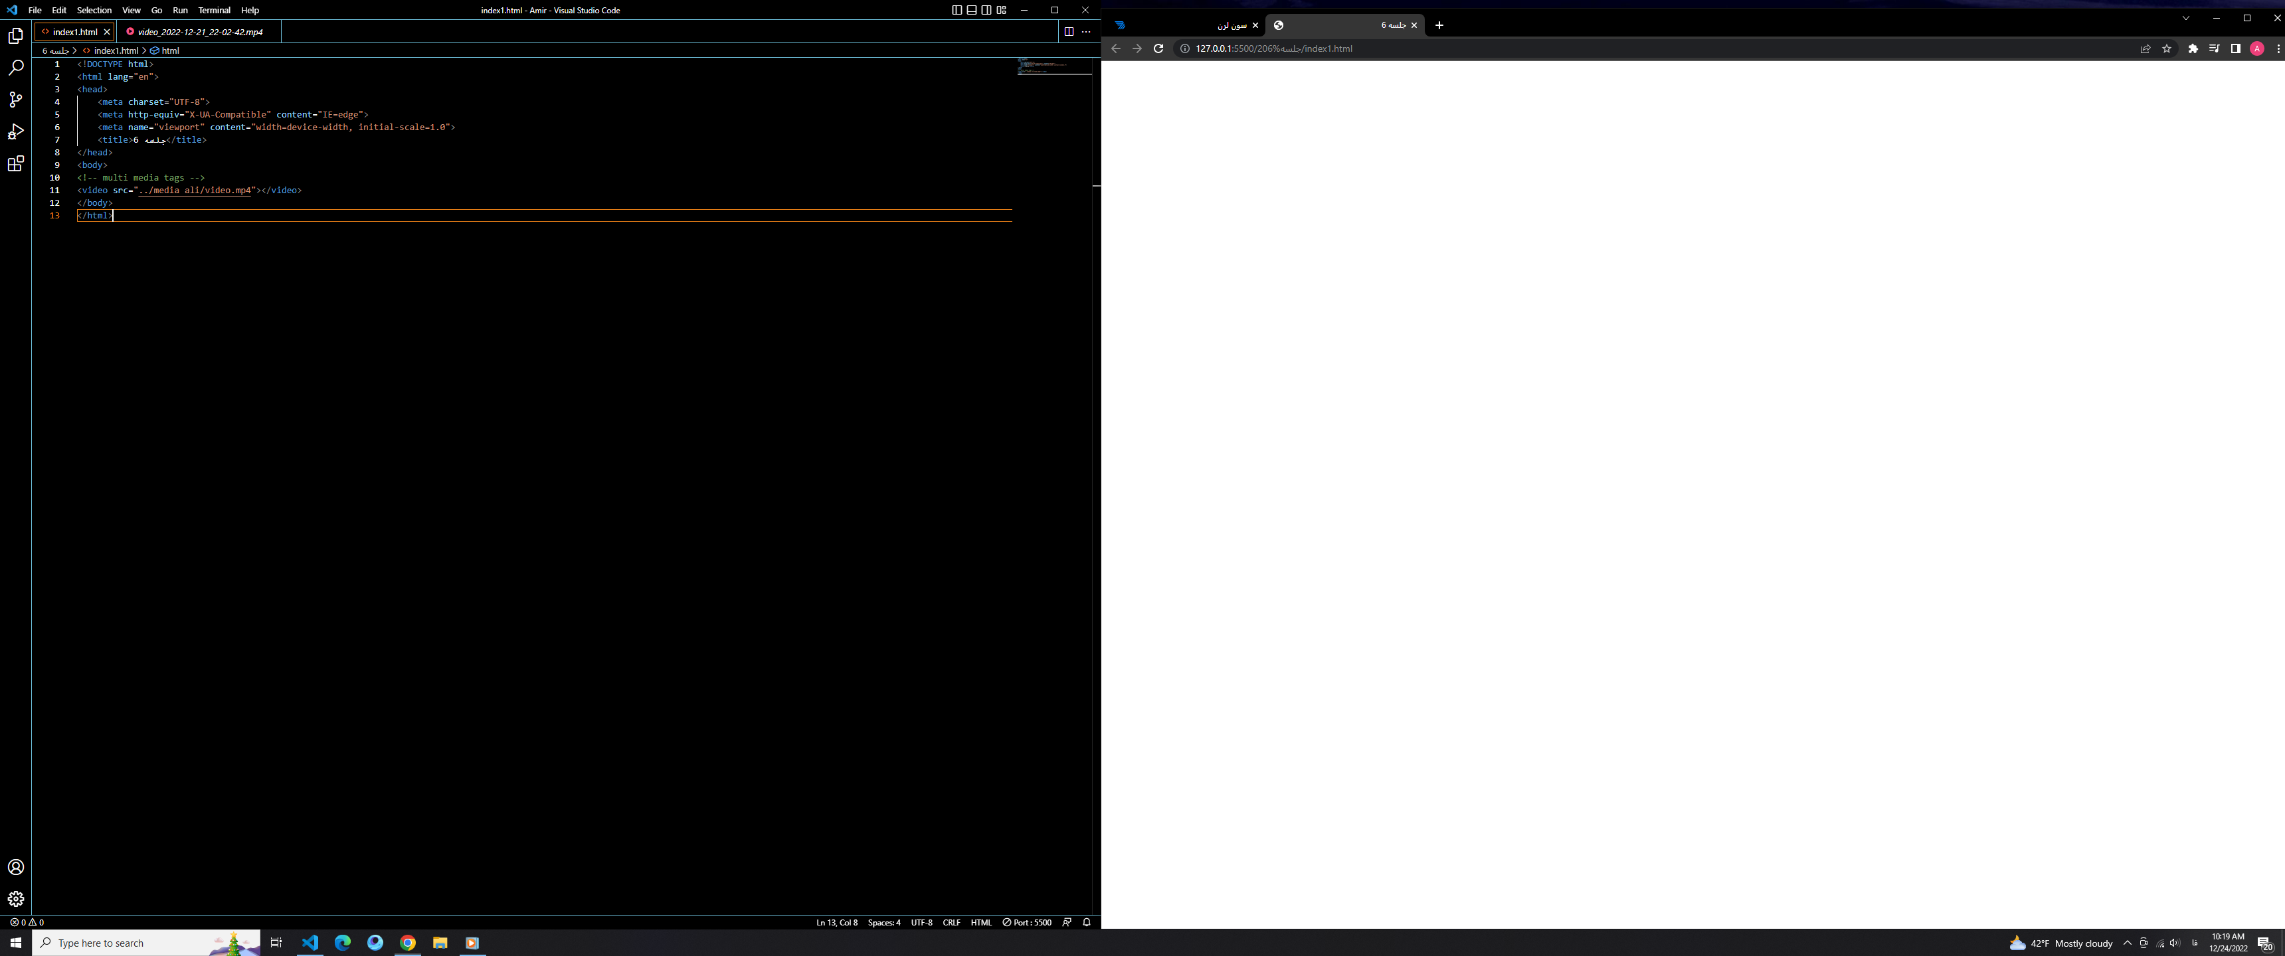Viewport: 2285px width, 956px height.
Task: Open the Explorer view in VS Code
Action: pos(16,35)
